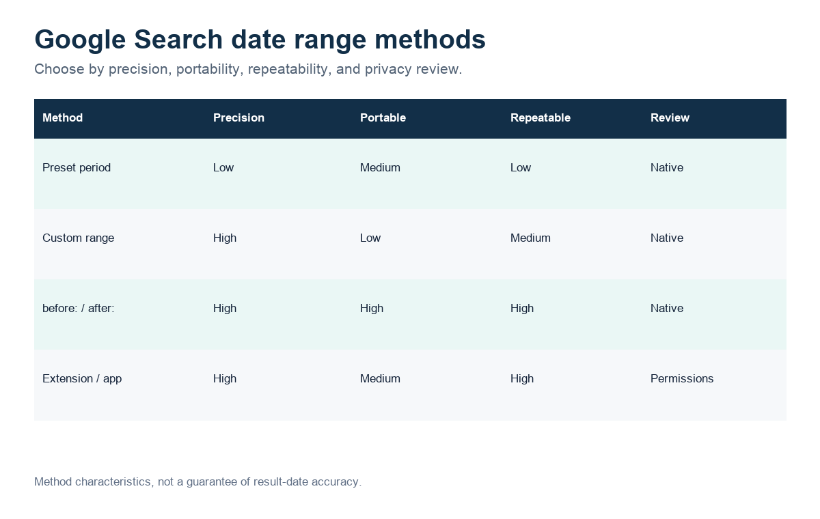Click the subtitle beginning 'Choose by precision'
Image resolution: width=820 pixels, height=519 pixels.
248,70
